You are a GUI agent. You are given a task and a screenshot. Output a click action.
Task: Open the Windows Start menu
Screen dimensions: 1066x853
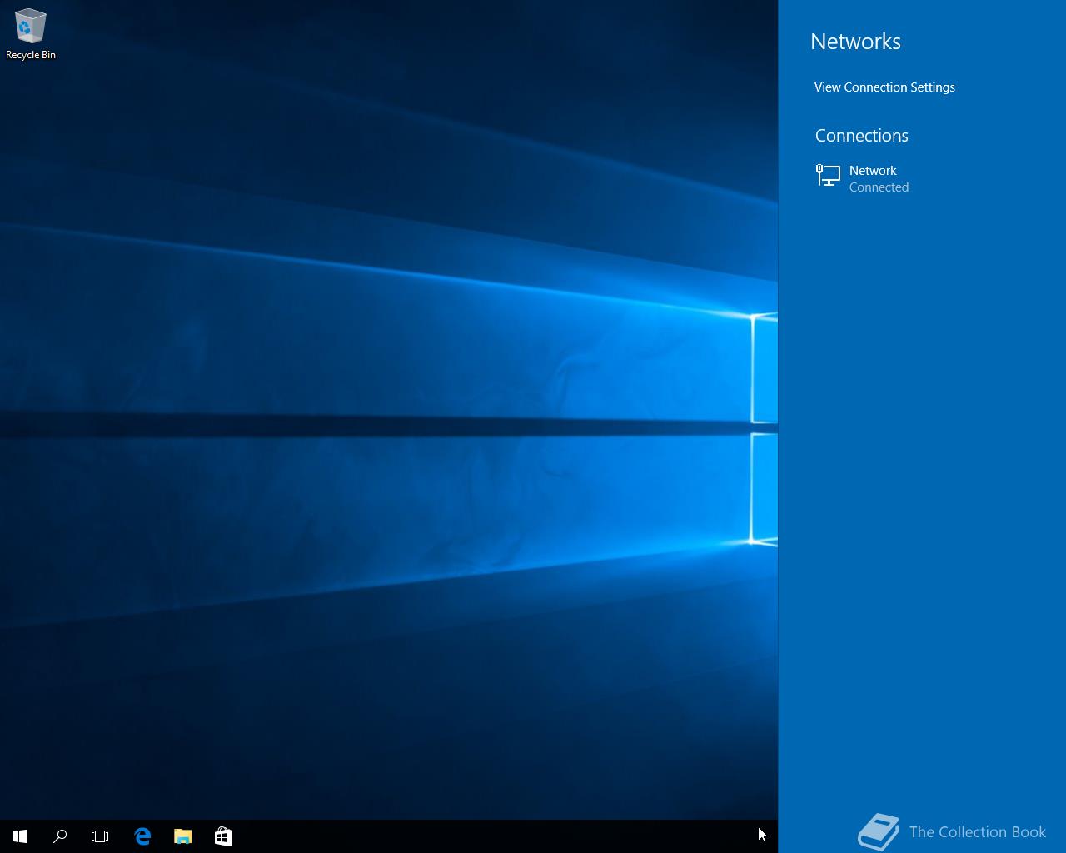[x=20, y=836]
